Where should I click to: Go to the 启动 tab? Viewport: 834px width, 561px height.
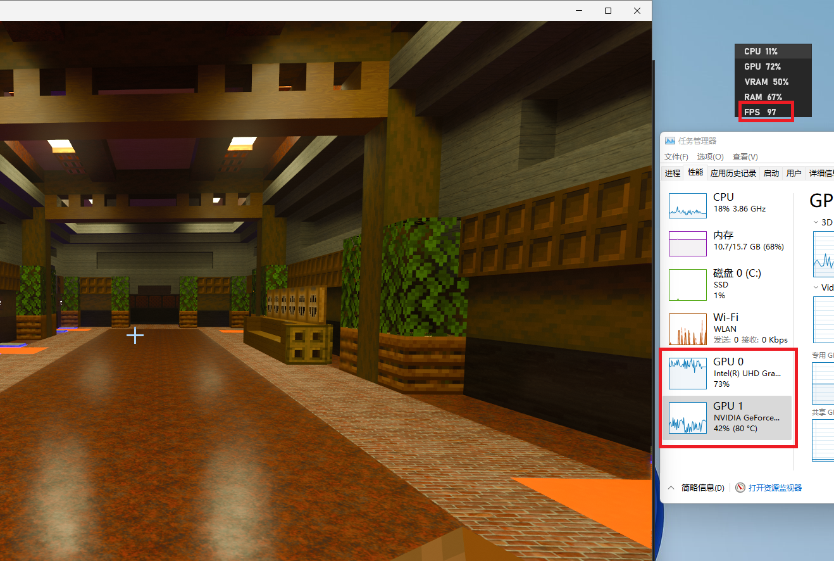(771, 173)
